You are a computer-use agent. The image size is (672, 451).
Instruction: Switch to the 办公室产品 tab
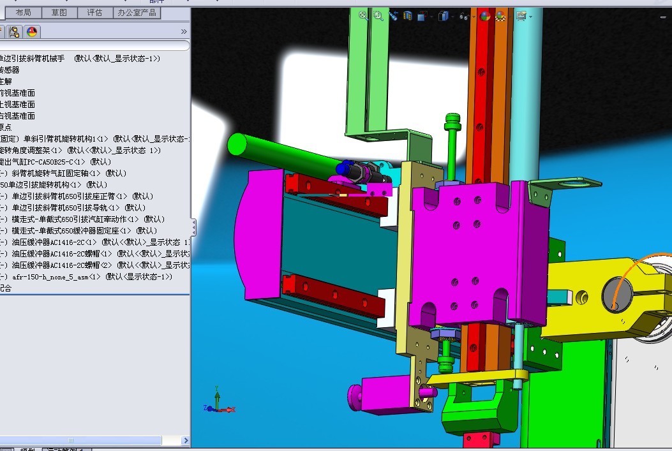point(137,13)
